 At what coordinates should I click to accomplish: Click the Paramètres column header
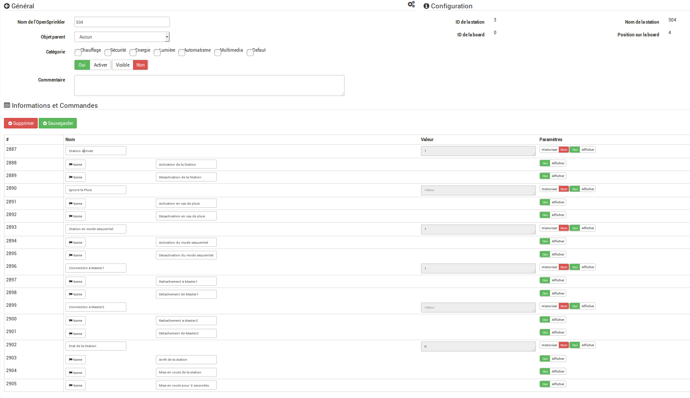[x=551, y=139]
